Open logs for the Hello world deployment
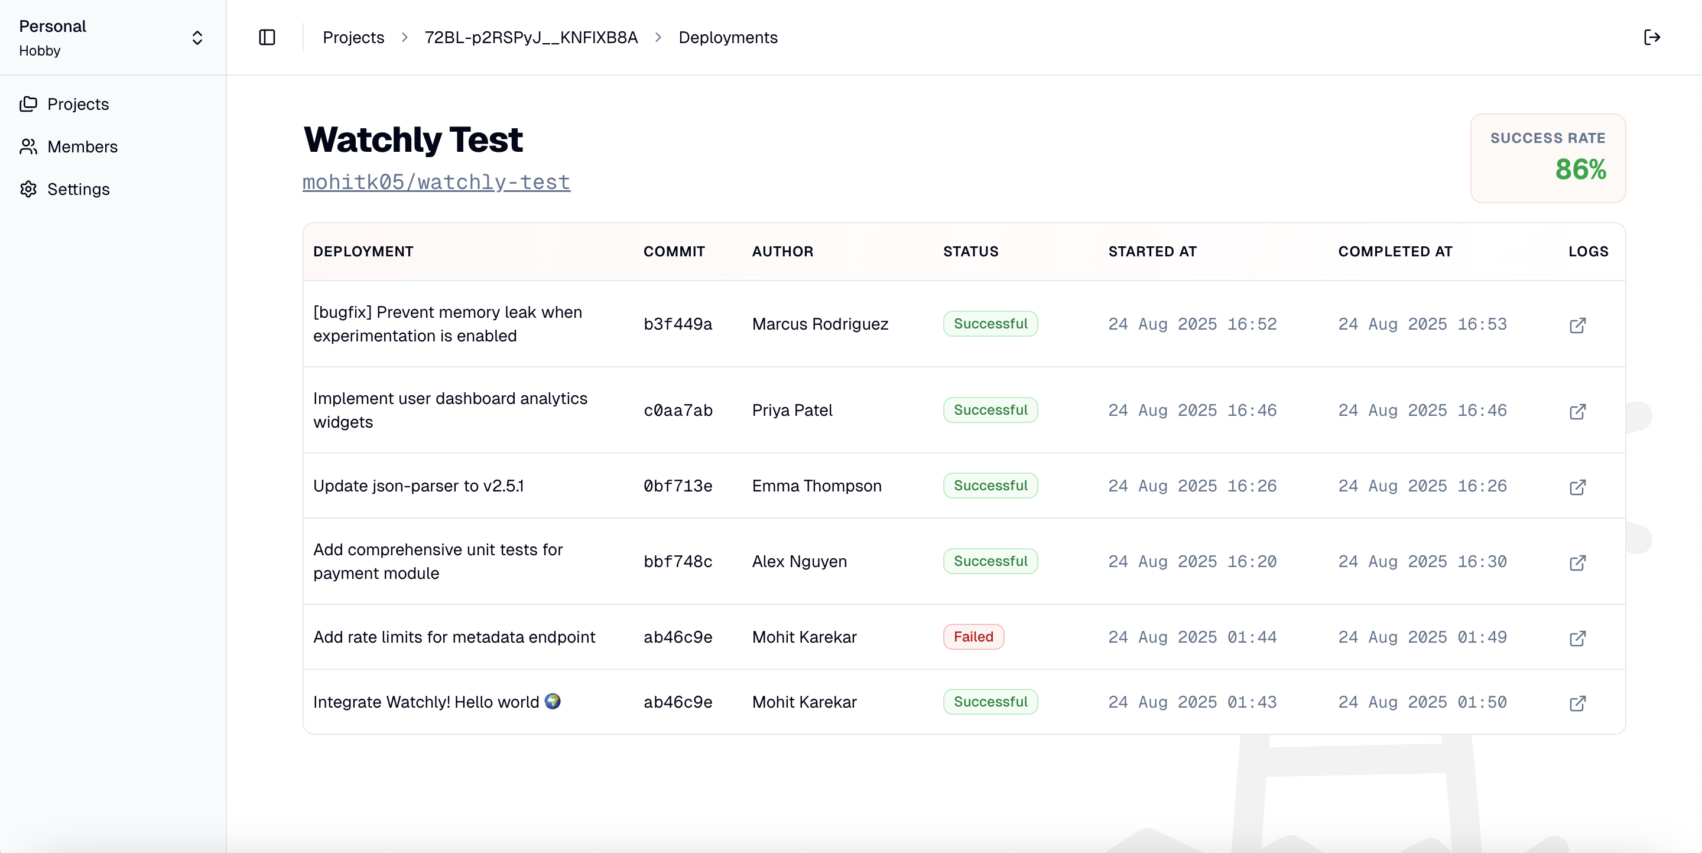Viewport: 1702px width, 853px height. 1578,704
